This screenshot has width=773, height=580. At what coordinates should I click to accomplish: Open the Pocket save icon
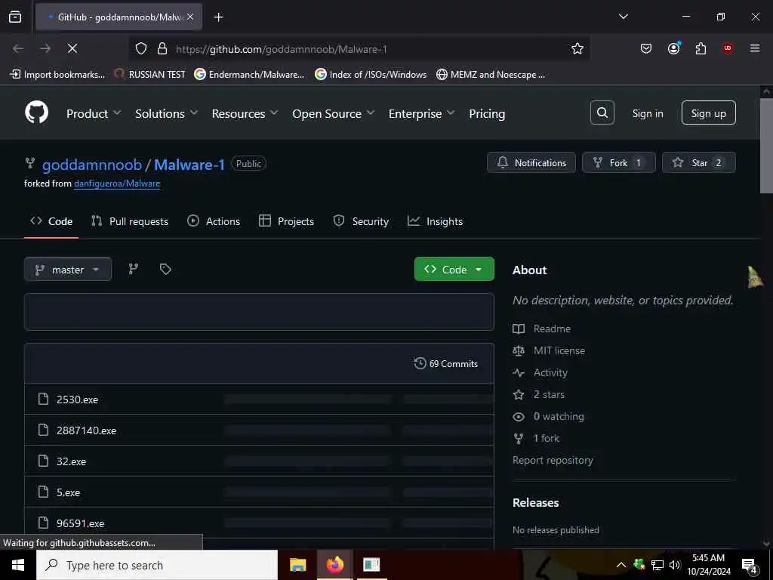(646, 48)
